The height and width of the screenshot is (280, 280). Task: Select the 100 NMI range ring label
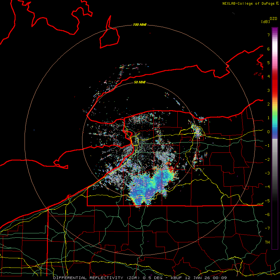(140, 25)
